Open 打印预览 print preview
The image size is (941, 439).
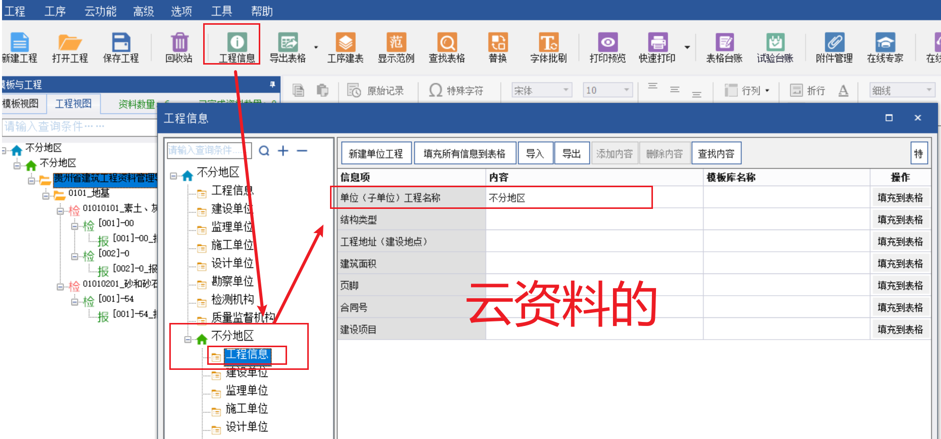[607, 43]
